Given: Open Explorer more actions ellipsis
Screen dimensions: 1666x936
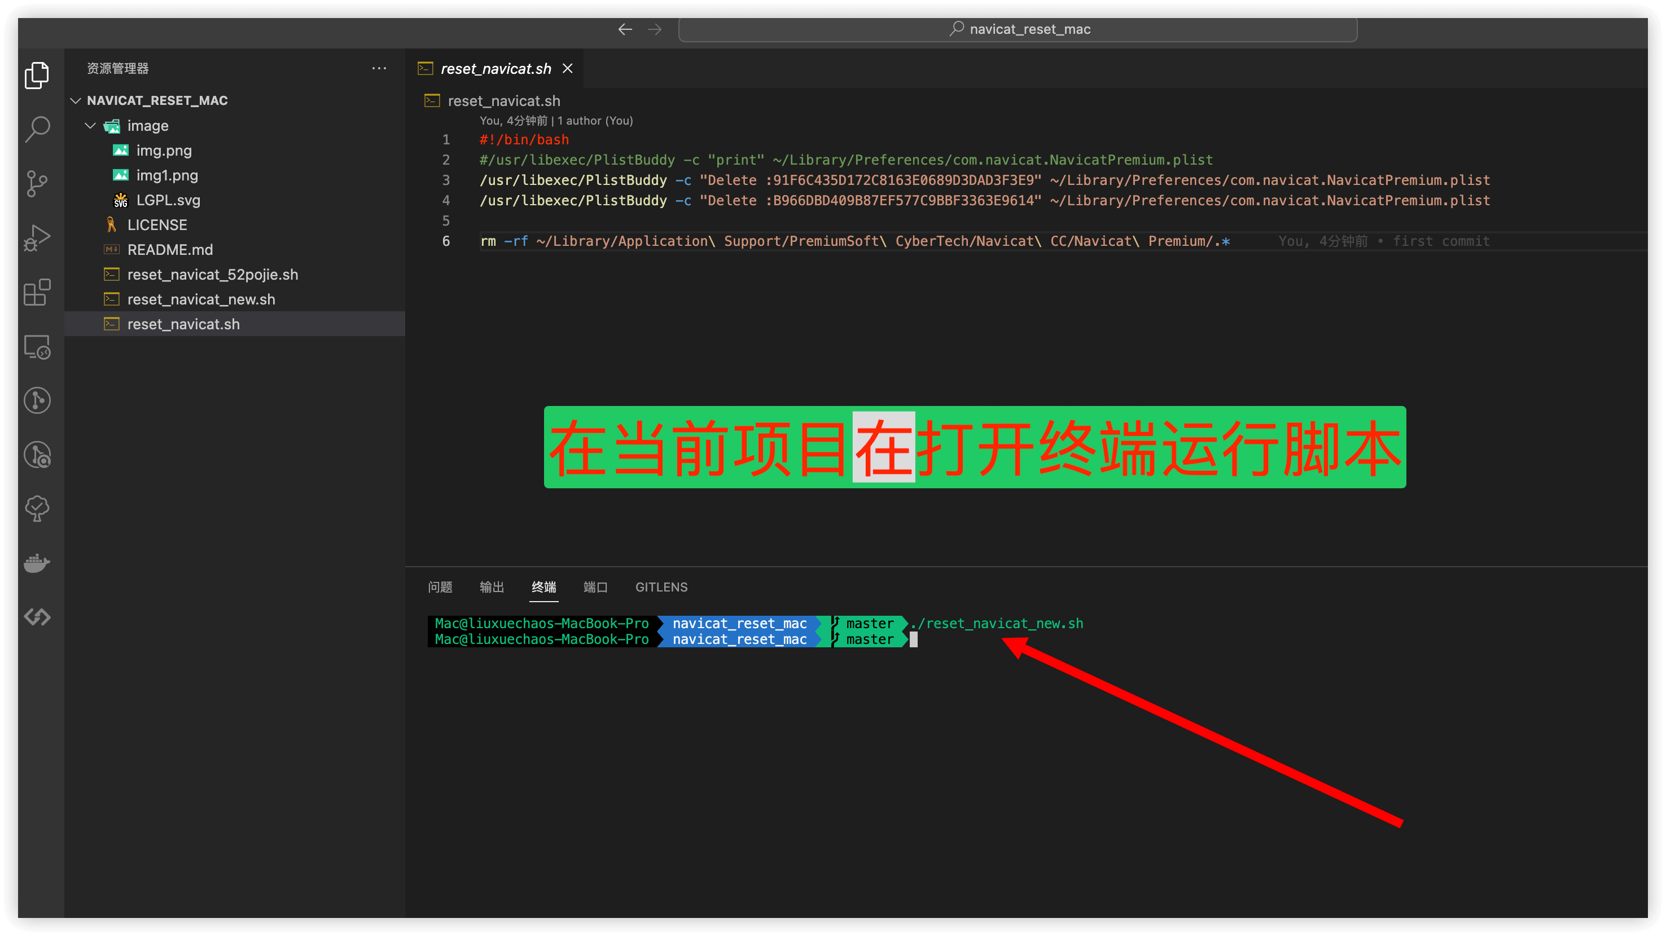Looking at the screenshot, I should pyautogui.click(x=379, y=68).
